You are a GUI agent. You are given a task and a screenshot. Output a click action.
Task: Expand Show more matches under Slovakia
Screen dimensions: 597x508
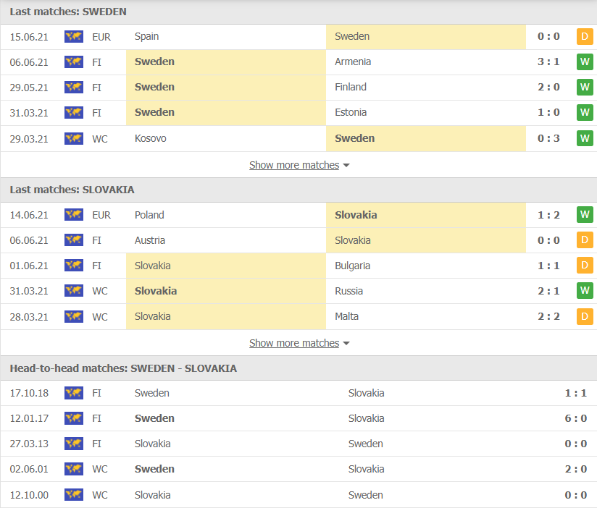pyautogui.click(x=294, y=343)
